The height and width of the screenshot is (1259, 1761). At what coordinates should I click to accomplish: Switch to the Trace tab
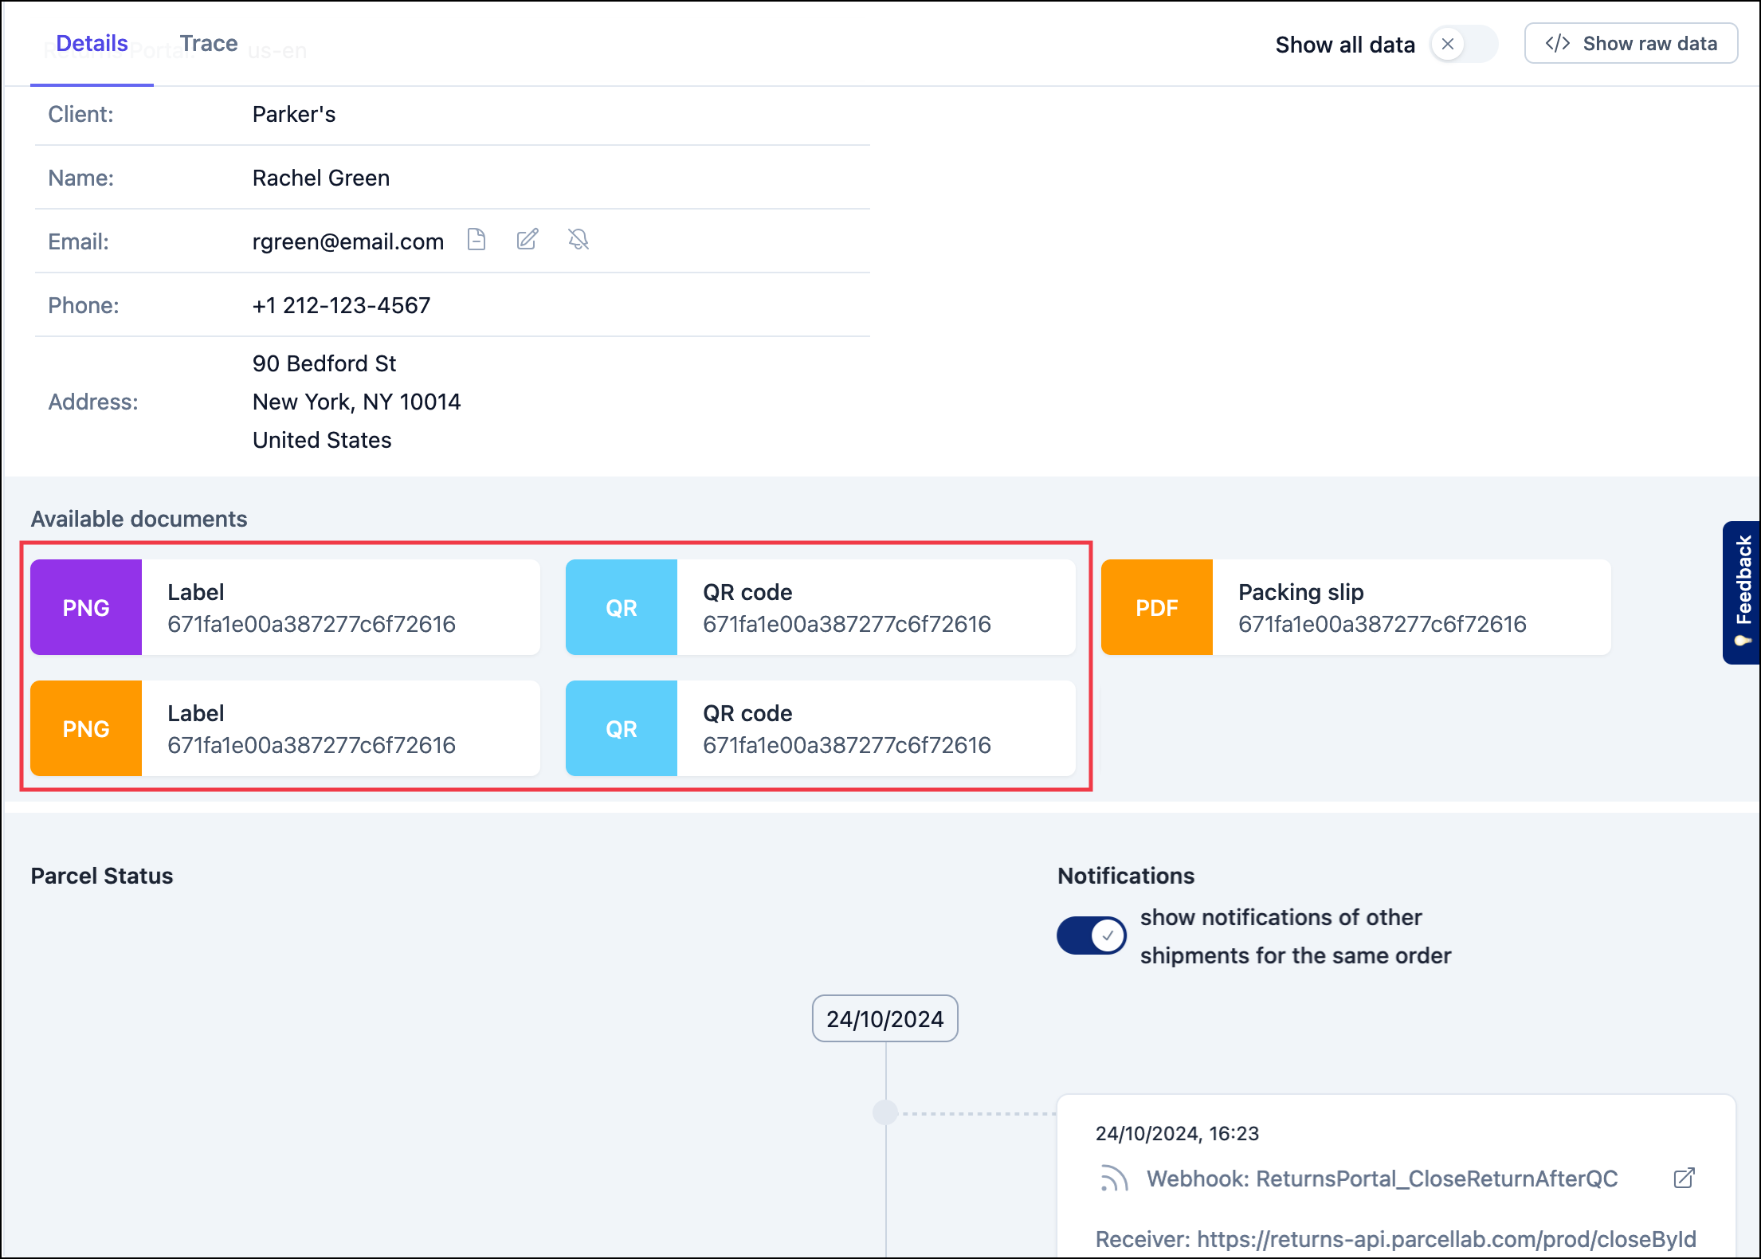(x=209, y=42)
